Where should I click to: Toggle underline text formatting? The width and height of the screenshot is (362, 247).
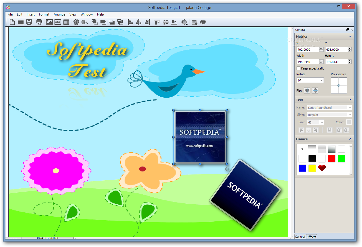point(330,130)
